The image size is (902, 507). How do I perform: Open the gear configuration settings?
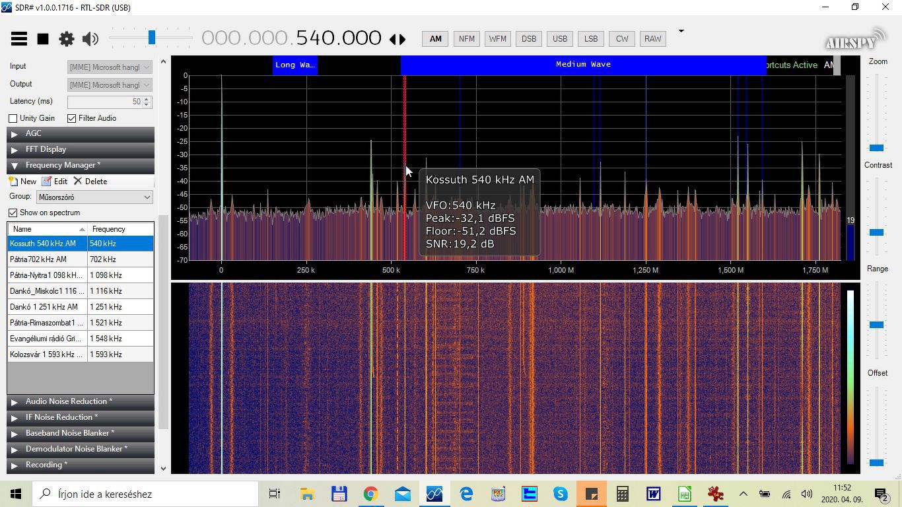tap(67, 39)
